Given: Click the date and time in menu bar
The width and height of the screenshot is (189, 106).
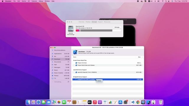Looking at the screenshot, I should (x=181, y=1).
